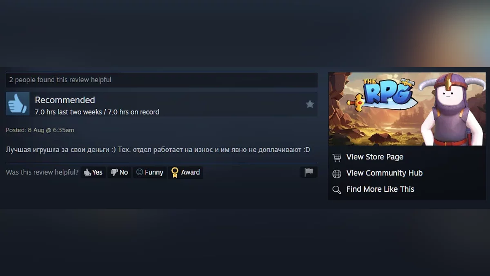Click the 'Was this review helpful?' label
Viewport: 490px width, 276px height.
coord(42,172)
